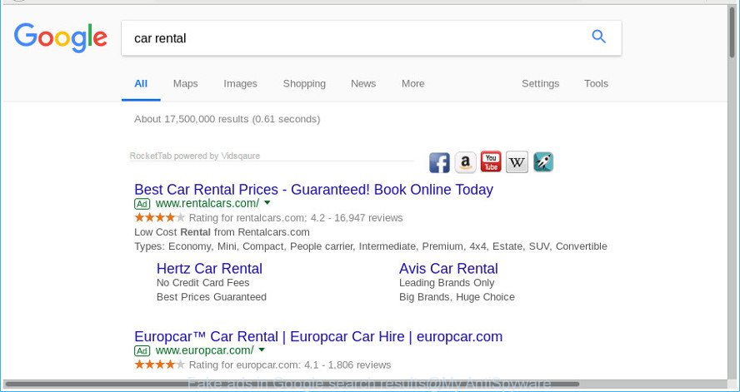Open the More search menu

tap(413, 84)
